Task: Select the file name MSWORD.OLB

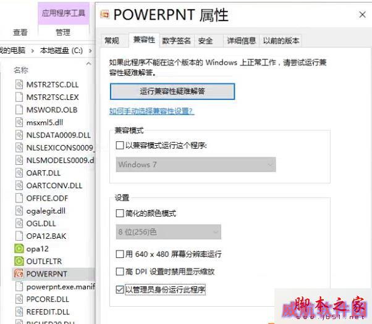Action: pos(52,110)
